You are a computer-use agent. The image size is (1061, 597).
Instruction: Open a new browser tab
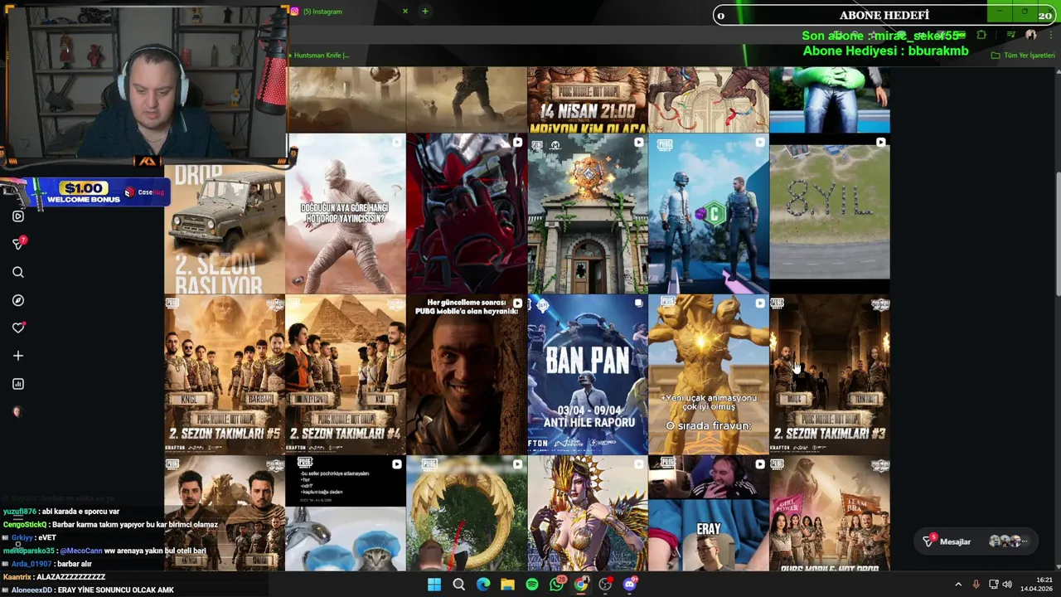tap(425, 12)
